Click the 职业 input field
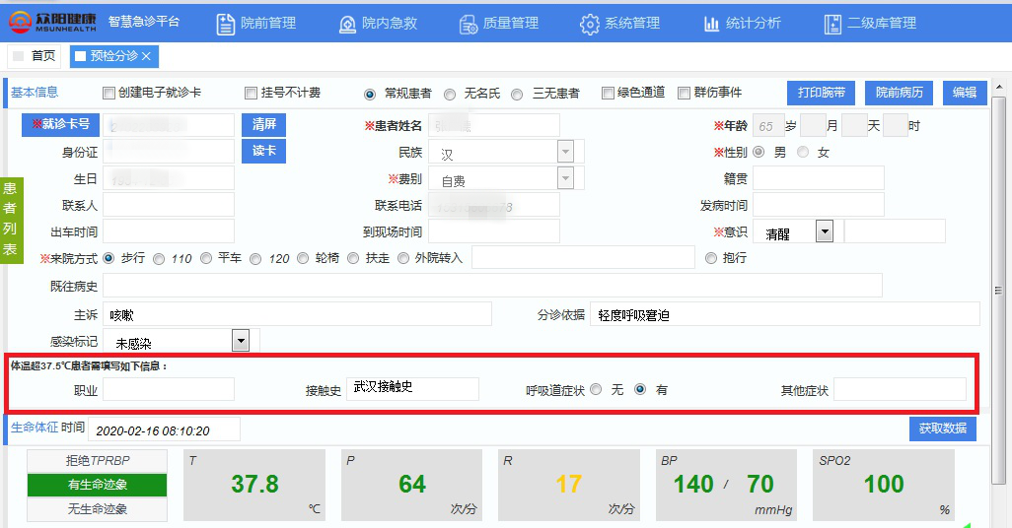The width and height of the screenshot is (1012, 528). (169, 389)
